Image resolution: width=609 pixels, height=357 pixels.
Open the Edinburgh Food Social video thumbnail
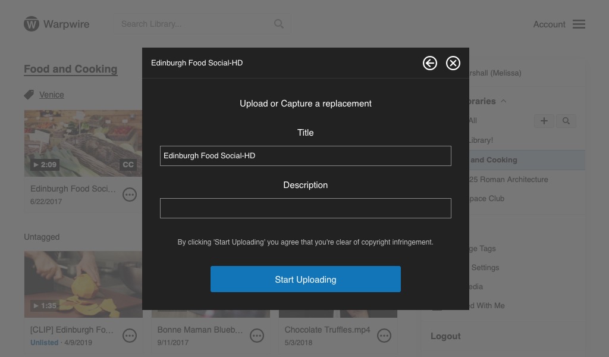[x=83, y=143]
